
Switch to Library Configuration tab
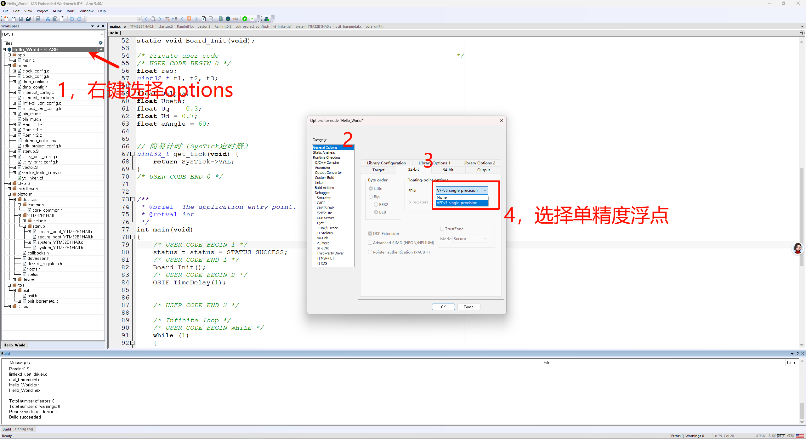click(x=386, y=163)
